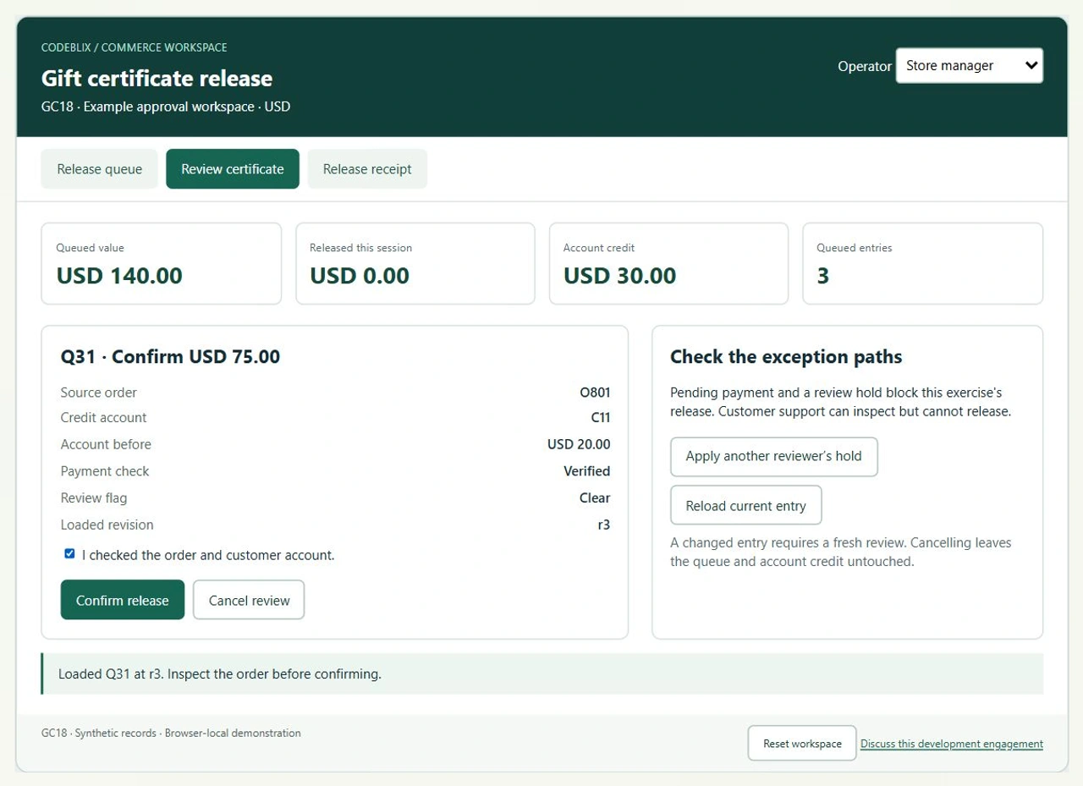Click the Queued entries count 3
The width and height of the screenshot is (1083, 786).
click(x=822, y=276)
